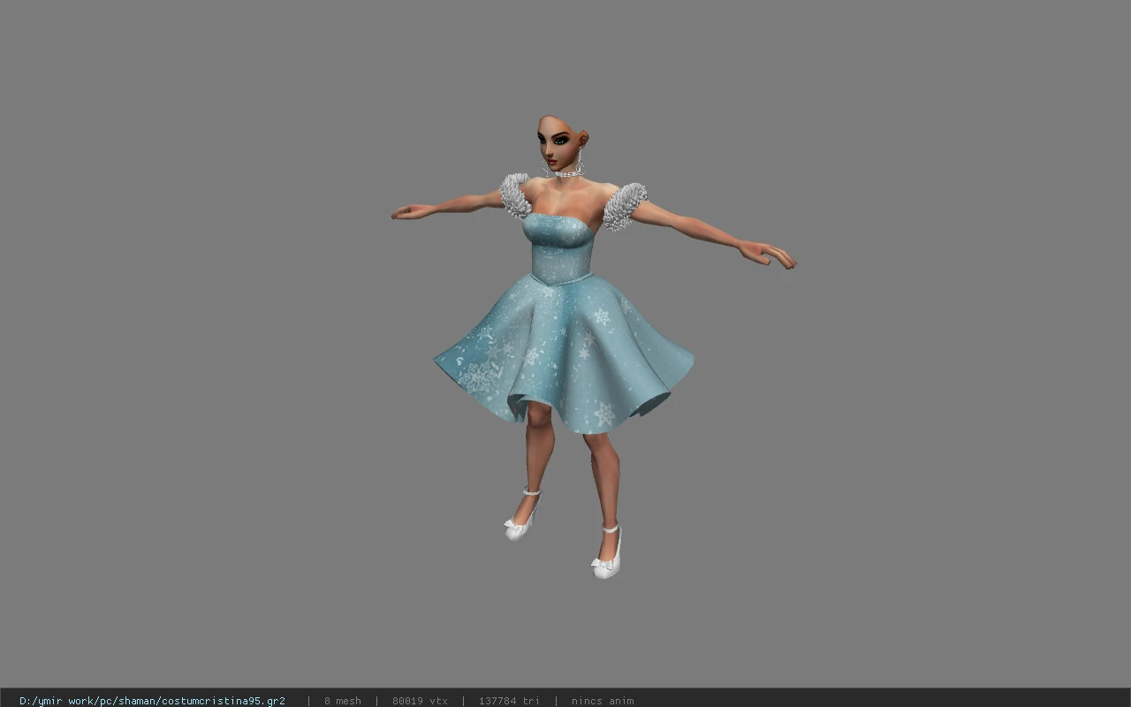
Task: Click the '137784 tri' triangle count
Action: click(x=509, y=701)
